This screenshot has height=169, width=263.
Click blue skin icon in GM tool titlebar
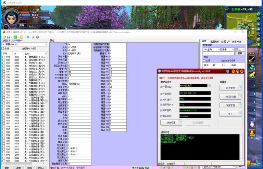pos(228,71)
